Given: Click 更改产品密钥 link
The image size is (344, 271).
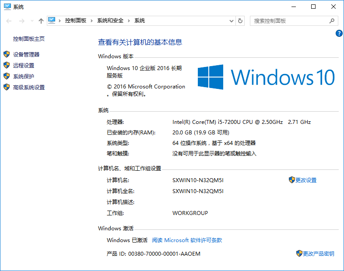Looking at the screenshot, I should coord(319,253).
